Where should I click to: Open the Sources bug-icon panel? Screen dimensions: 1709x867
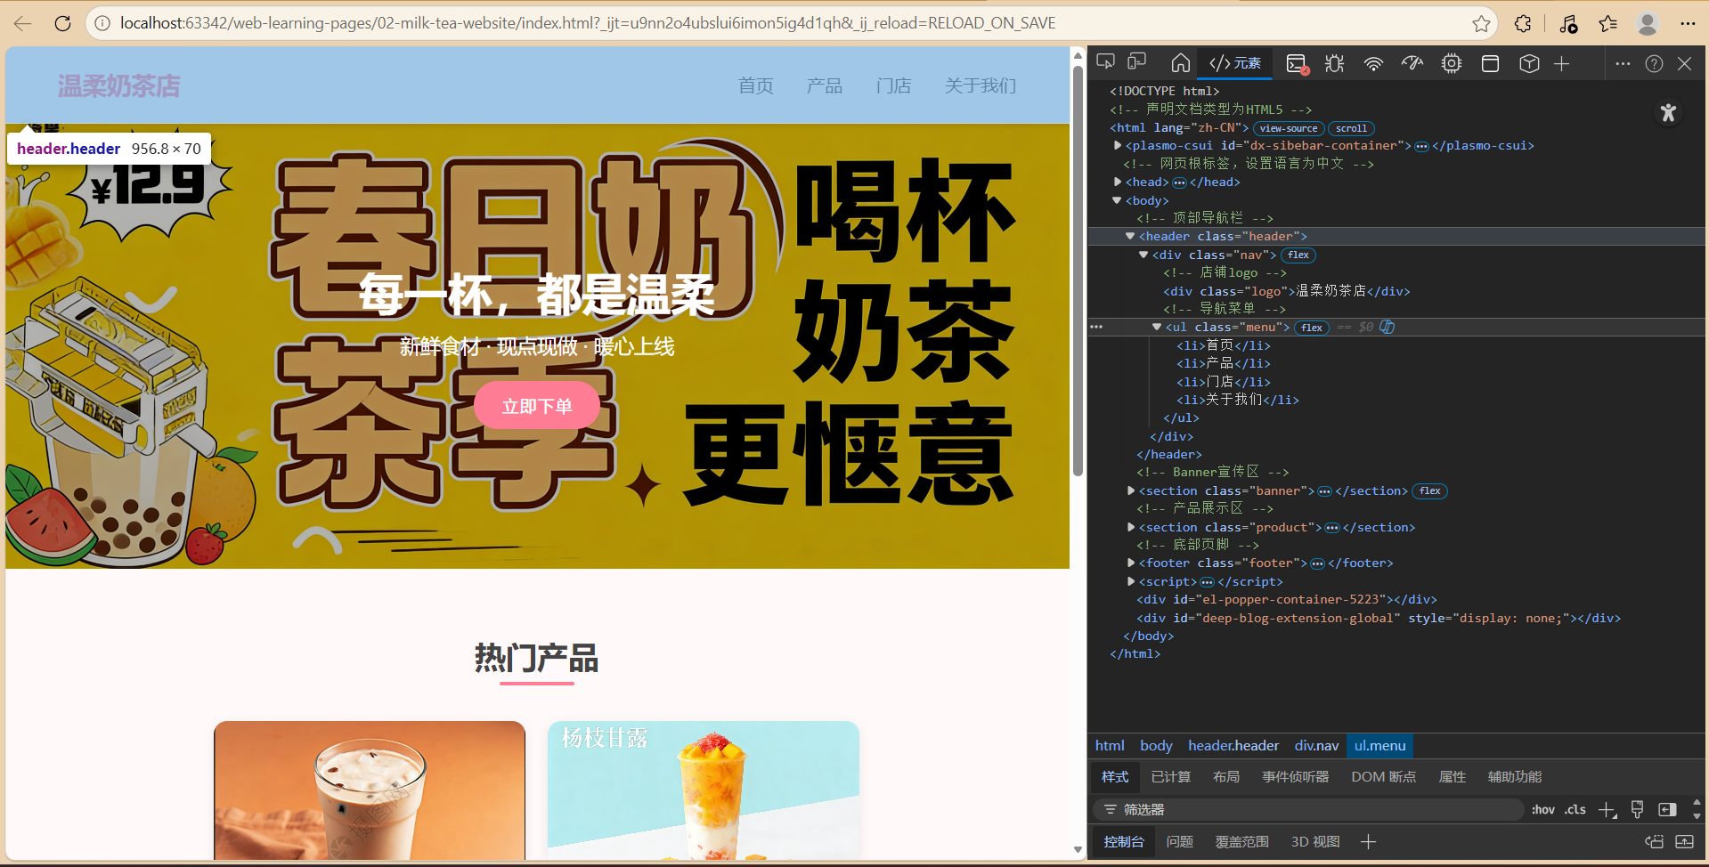tap(1334, 64)
